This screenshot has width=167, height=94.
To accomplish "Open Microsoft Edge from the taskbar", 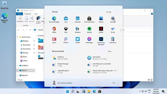I will pos(94,91).
